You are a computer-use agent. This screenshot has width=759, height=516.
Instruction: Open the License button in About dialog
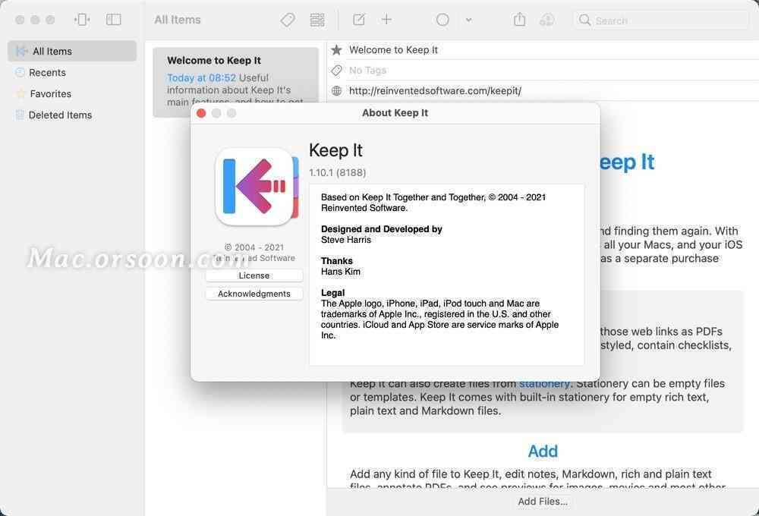(x=254, y=275)
